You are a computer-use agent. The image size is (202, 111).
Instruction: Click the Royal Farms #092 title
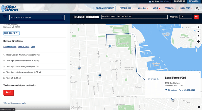click(175, 78)
